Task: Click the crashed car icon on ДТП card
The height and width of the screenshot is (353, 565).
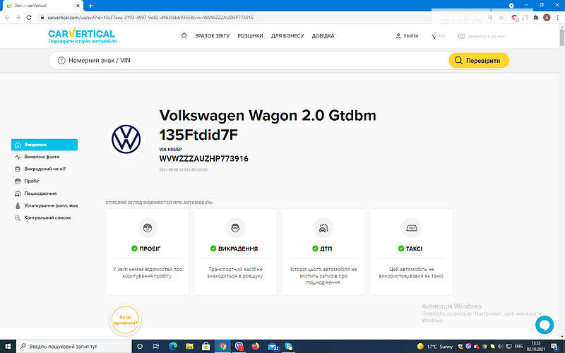Action: pyautogui.click(x=323, y=227)
